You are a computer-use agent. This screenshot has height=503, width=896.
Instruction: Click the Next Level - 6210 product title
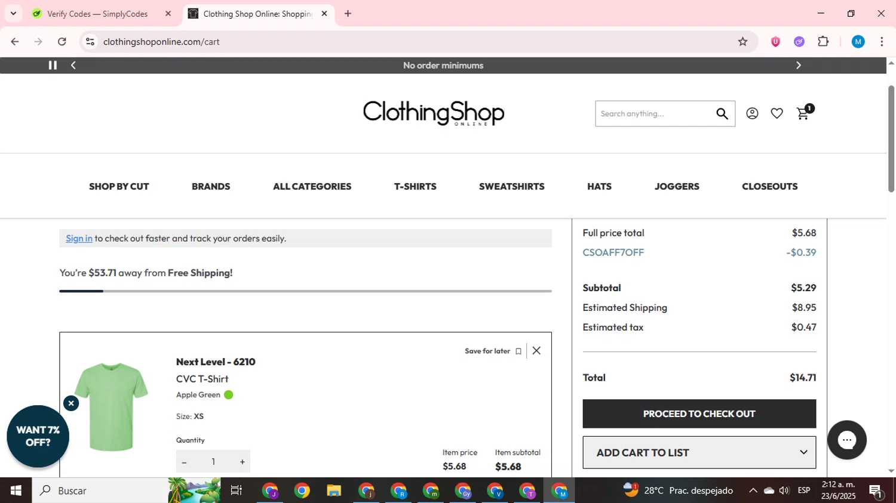point(216,362)
